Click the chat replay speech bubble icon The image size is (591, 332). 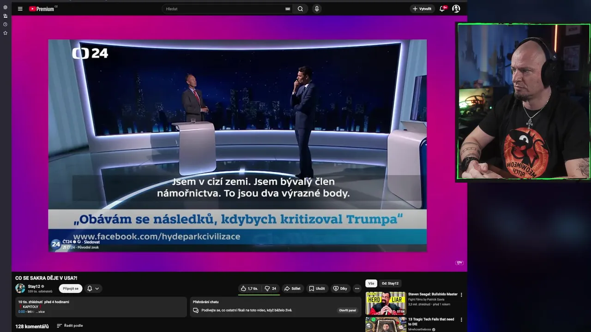tap(196, 310)
